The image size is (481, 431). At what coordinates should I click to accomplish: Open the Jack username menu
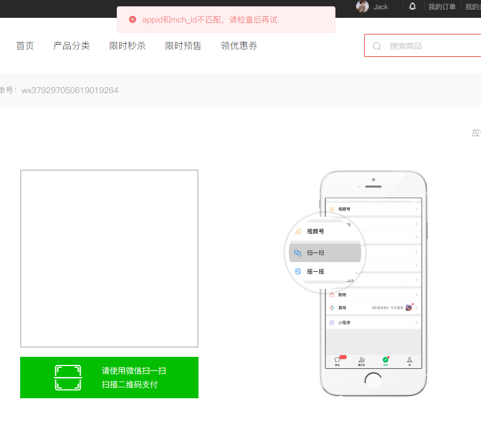tap(380, 7)
